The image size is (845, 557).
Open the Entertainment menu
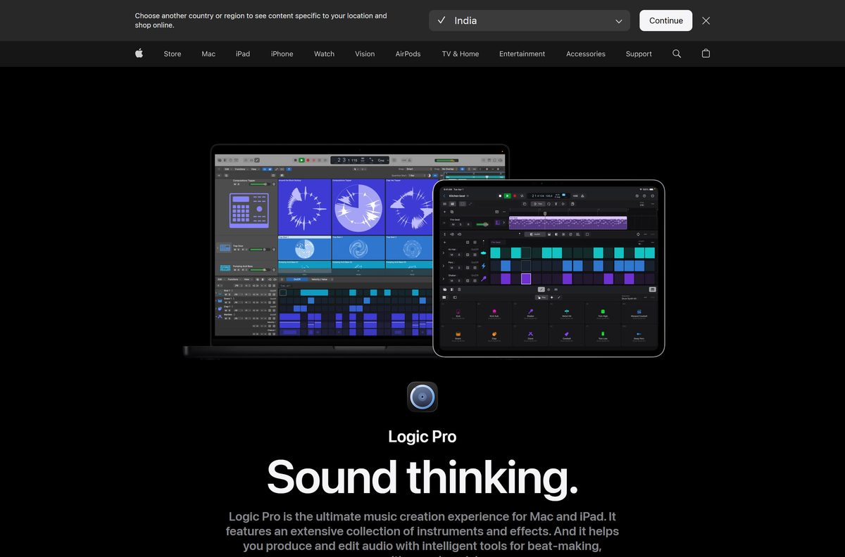[522, 53]
